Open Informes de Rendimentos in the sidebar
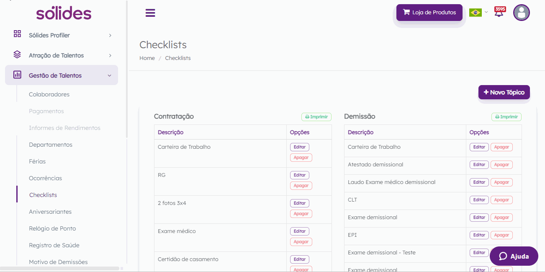The image size is (545, 272). tap(64, 128)
